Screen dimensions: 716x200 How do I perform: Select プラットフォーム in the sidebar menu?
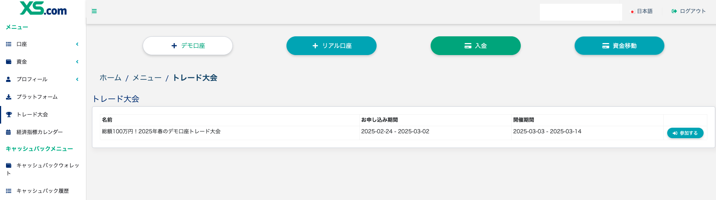tap(37, 97)
